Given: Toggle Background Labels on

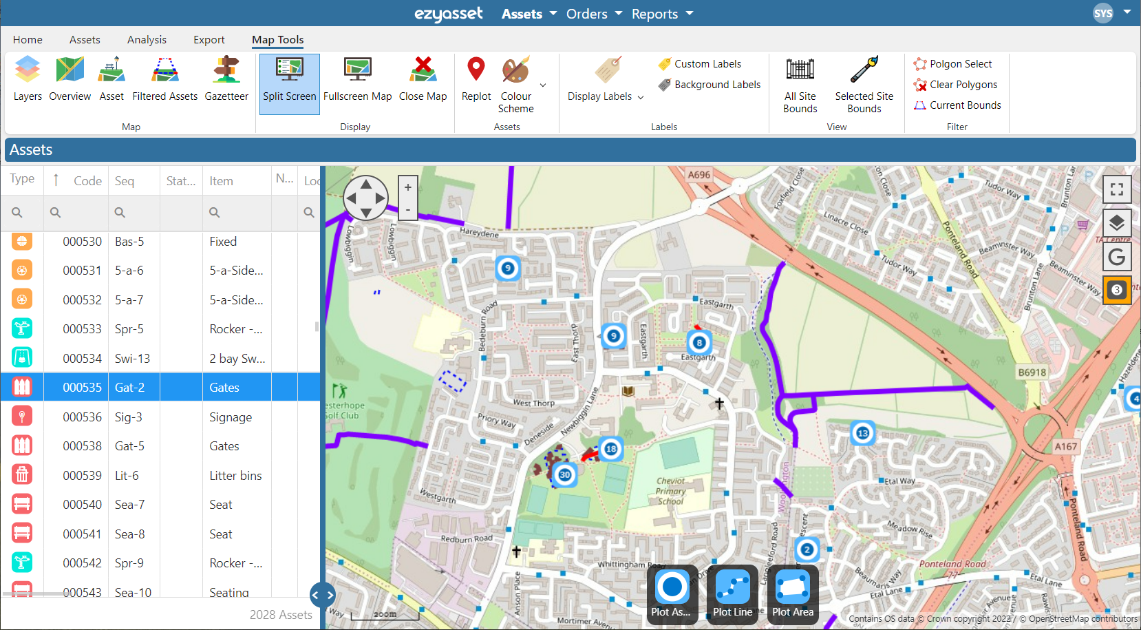Looking at the screenshot, I should click(x=709, y=84).
